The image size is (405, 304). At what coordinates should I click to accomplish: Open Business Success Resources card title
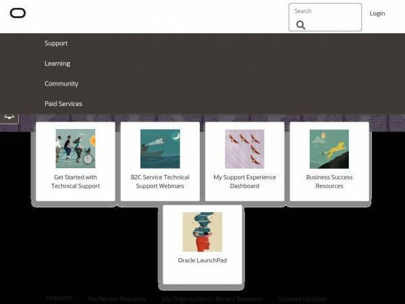[x=329, y=182]
